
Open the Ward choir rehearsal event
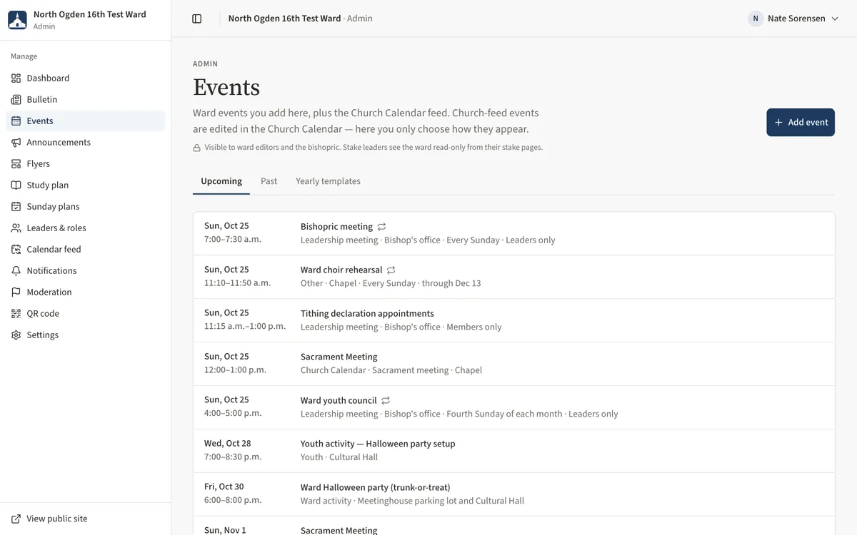[514, 277]
